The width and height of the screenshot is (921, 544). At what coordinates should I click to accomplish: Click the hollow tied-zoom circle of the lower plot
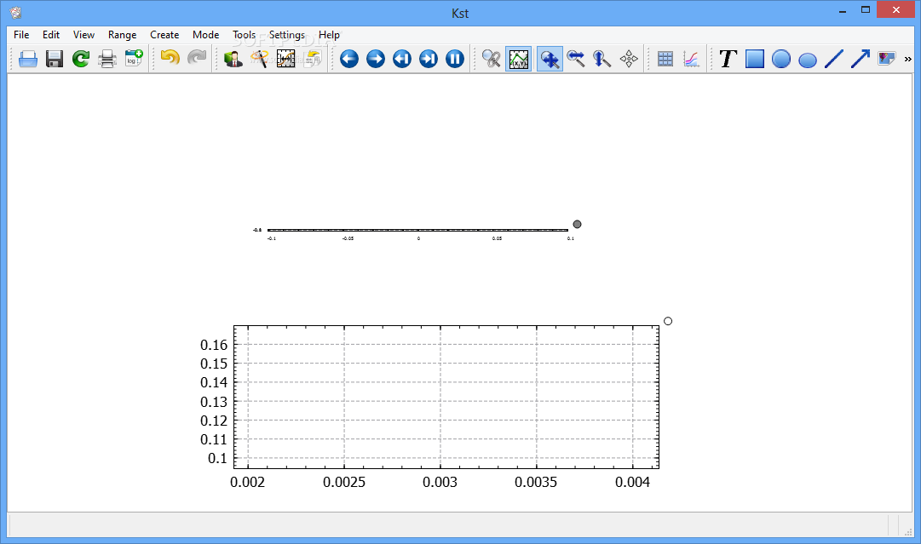(x=668, y=321)
